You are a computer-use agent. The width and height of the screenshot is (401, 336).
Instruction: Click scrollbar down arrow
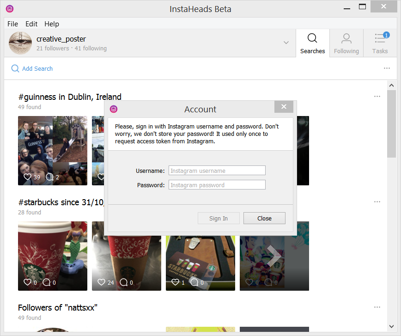(391, 326)
